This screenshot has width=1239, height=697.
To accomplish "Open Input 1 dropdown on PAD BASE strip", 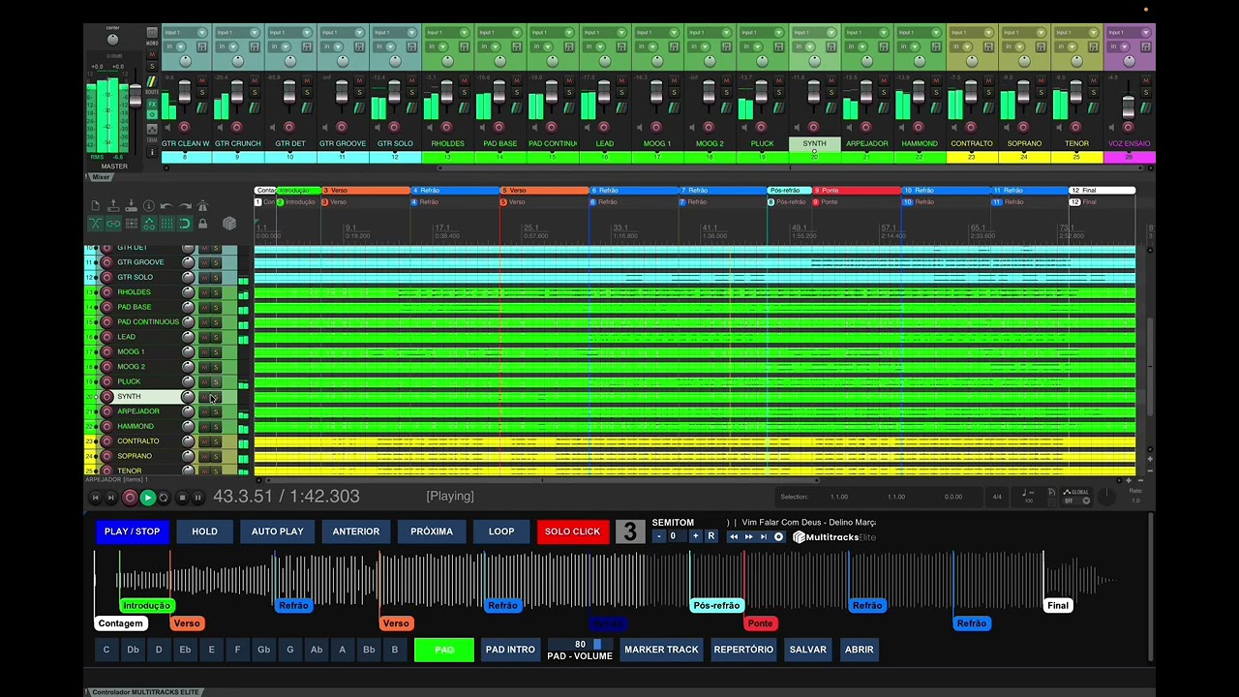I will (499, 33).
